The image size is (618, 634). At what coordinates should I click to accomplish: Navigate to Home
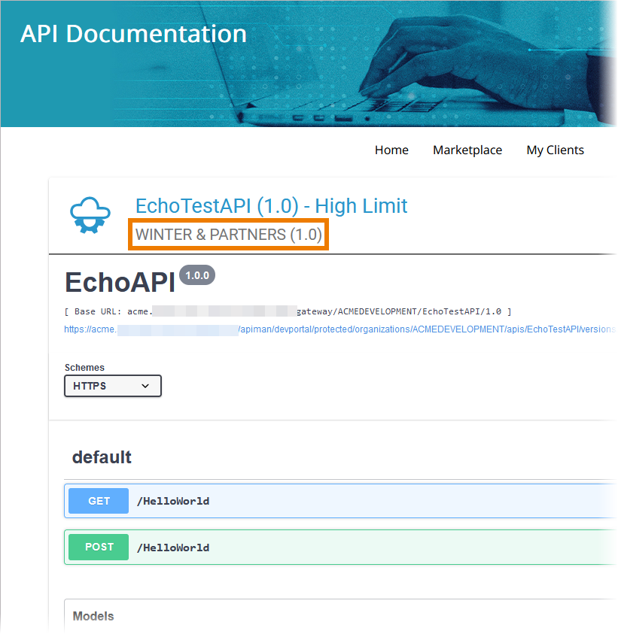391,150
